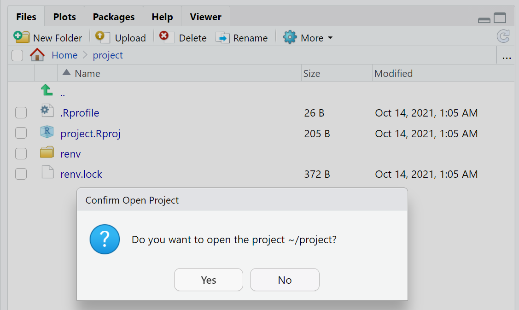Decline by pressing the No button
519x310 pixels.
click(x=285, y=280)
